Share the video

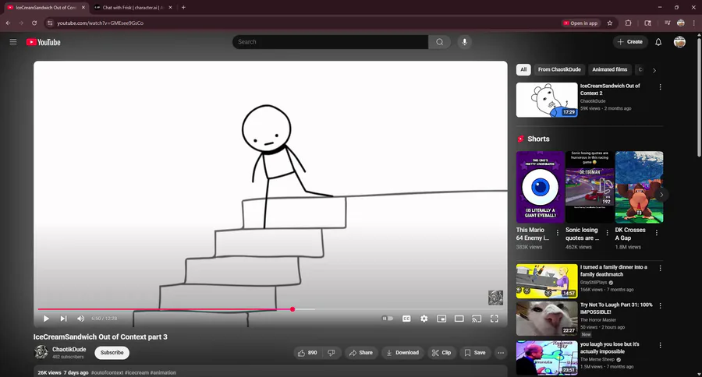pyautogui.click(x=361, y=353)
